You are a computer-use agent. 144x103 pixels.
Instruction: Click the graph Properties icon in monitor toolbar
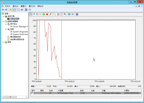(62, 14)
